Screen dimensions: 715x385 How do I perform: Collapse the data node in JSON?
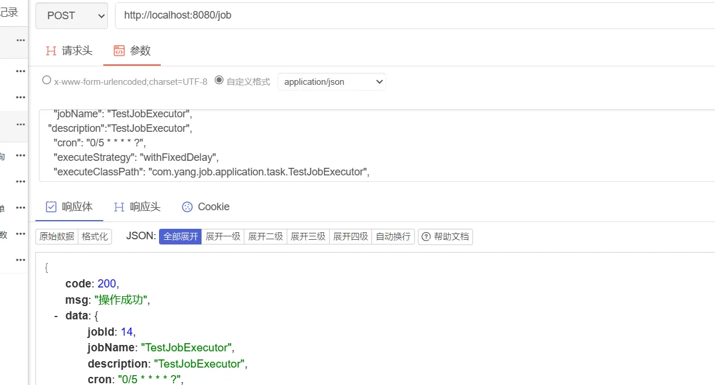tap(56, 316)
